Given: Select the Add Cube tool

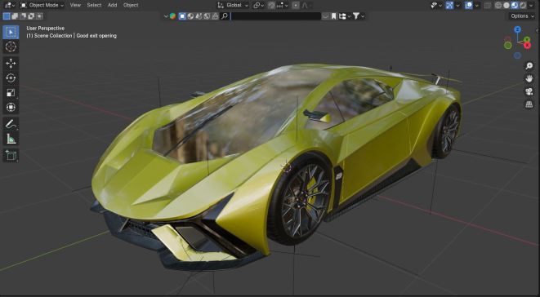Looking at the screenshot, I should point(11,155).
